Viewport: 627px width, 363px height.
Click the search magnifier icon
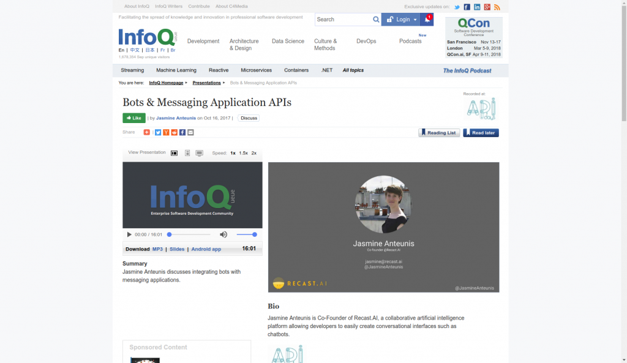(376, 19)
